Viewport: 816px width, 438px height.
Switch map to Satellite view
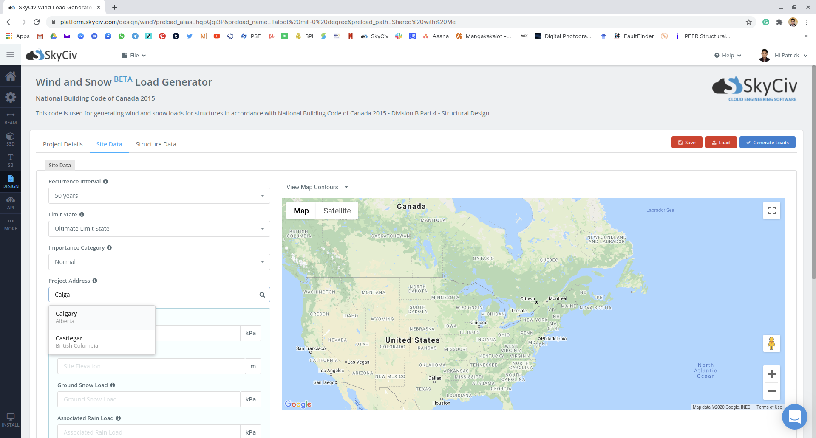pos(337,211)
